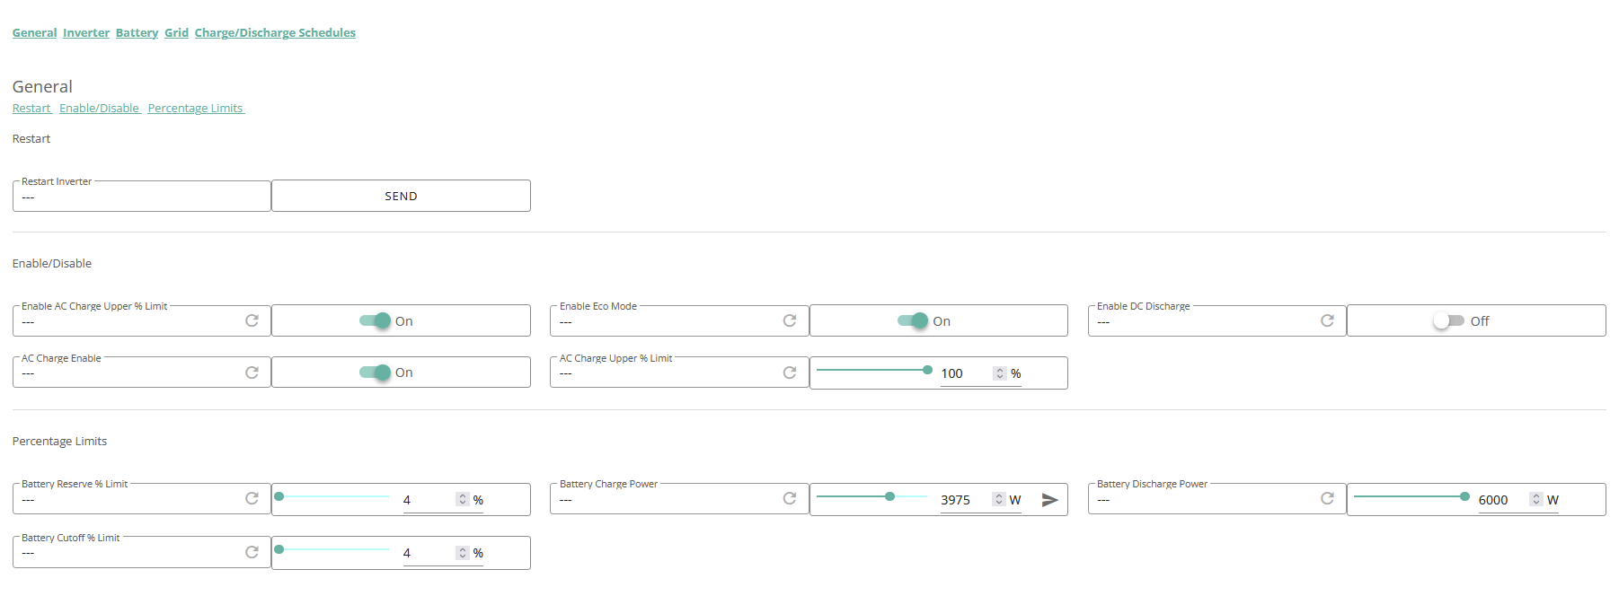
Task: Refresh the Enable DC Discharge value
Action: click(x=1327, y=320)
